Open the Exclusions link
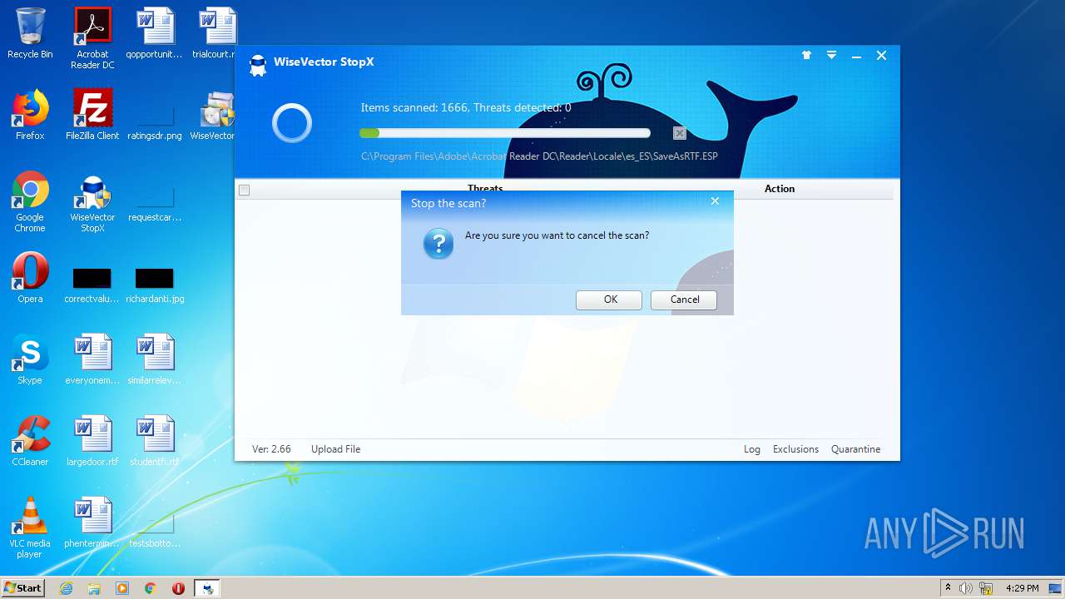This screenshot has height=599, width=1065. tap(795, 449)
